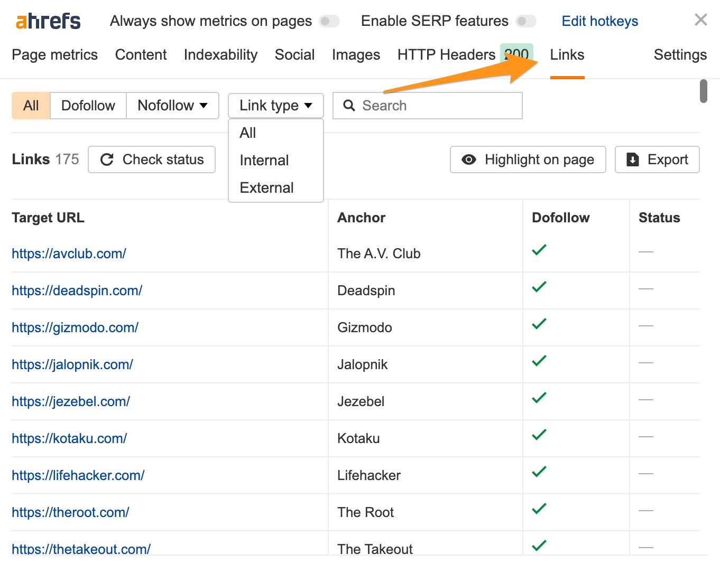Open the link to jalopnik.com
Image resolution: width=720 pixels, height=564 pixels.
pyautogui.click(x=72, y=364)
